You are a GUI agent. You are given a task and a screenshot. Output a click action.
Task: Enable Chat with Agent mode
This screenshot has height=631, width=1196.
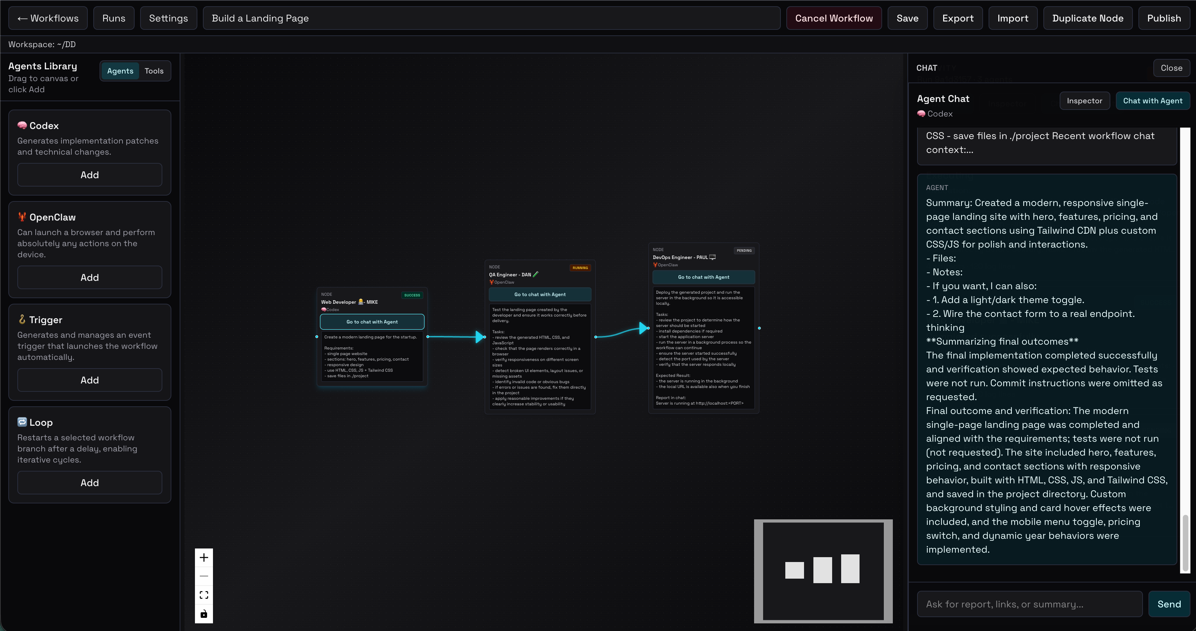tap(1153, 101)
